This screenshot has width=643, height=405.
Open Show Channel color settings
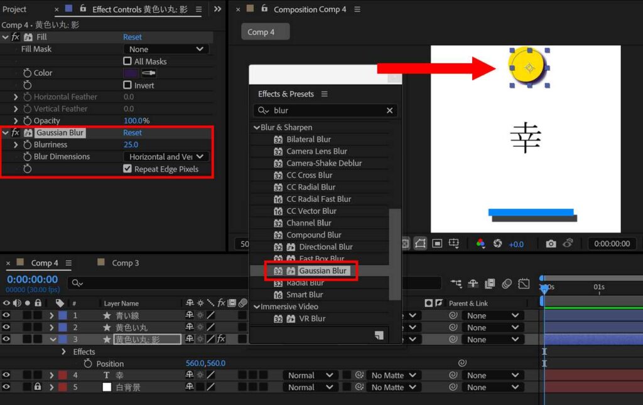[480, 244]
